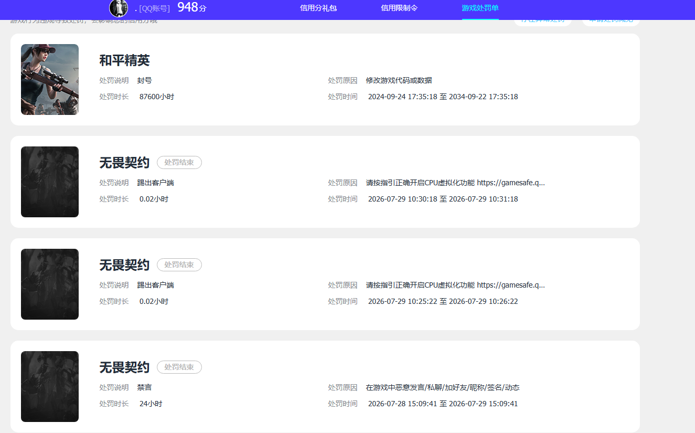Open the gamesafe link in the 10:25:22 penalty

pos(511,285)
